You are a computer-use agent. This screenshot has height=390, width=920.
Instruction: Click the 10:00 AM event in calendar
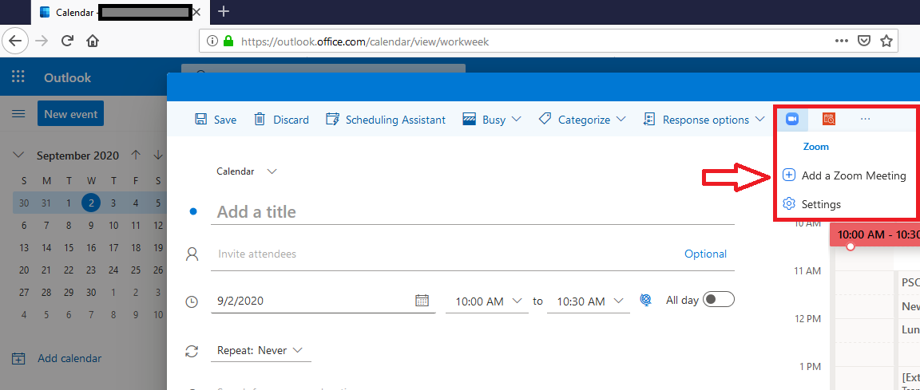point(874,234)
